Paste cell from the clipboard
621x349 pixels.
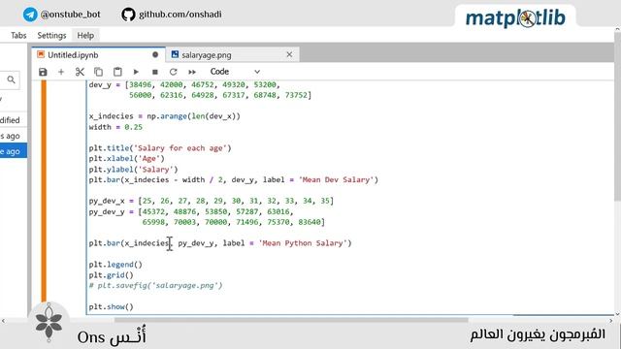pyautogui.click(x=117, y=72)
